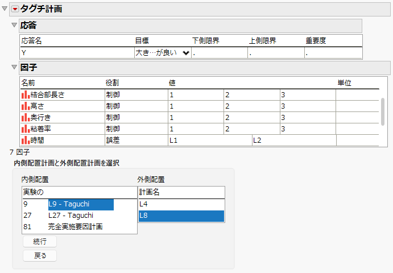Select the factor name 粘着率
Image resolution: width=393 pixels, height=273 pixels.
(x=40, y=129)
